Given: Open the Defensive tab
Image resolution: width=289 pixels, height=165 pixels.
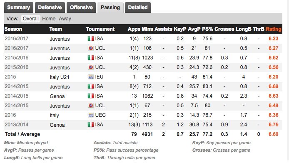Looking at the screenshot, I should (x=50, y=7).
